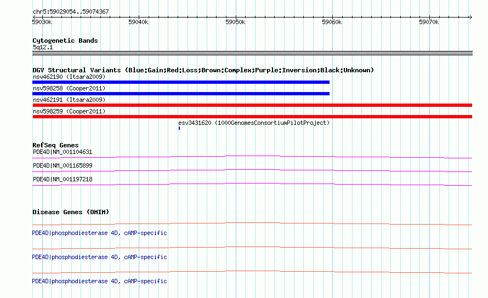The width and height of the screenshot is (488, 298).
Task: Open PDE4D|NM_001165899 transcript label
Action: [x=63, y=166]
